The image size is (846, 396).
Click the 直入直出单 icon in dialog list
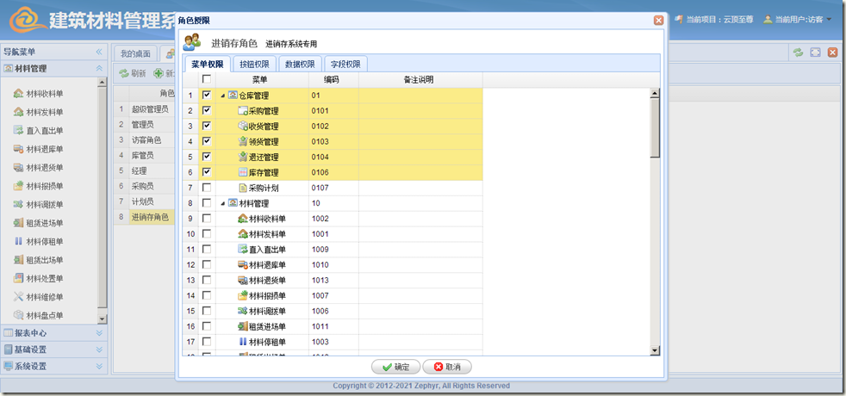tap(243, 250)
